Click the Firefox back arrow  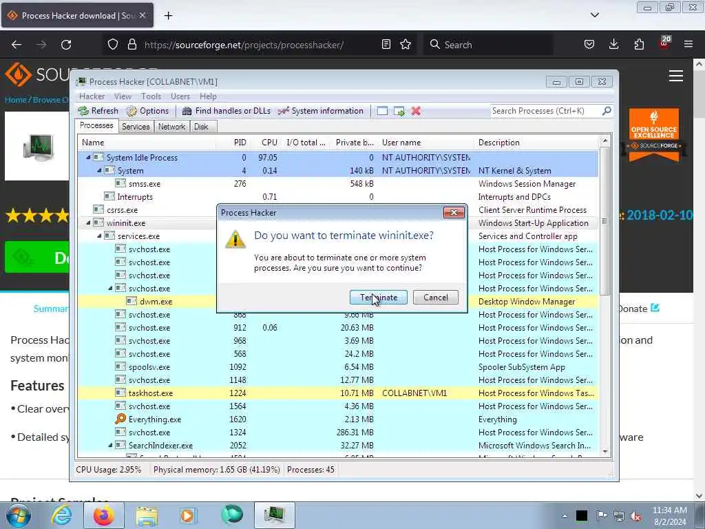(17, 45)
